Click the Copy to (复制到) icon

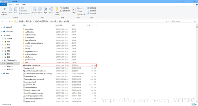pos(40,9)
